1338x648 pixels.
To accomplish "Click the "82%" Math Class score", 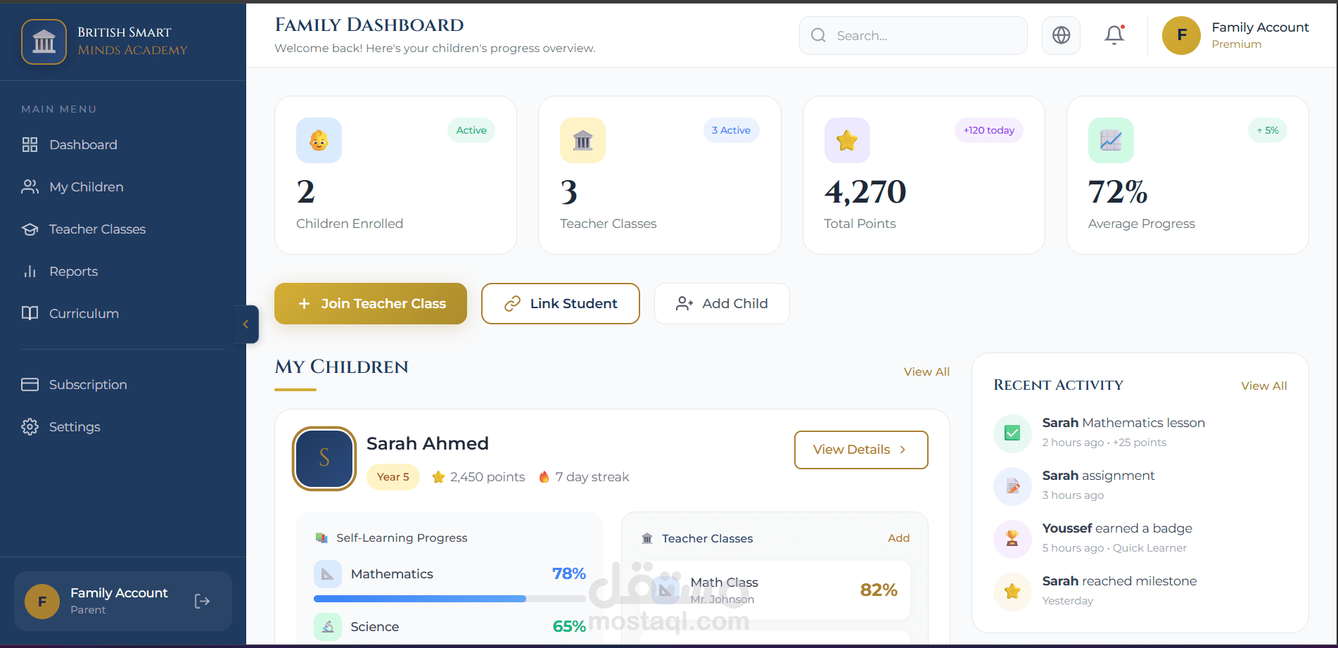I will [x=879, y=590].
